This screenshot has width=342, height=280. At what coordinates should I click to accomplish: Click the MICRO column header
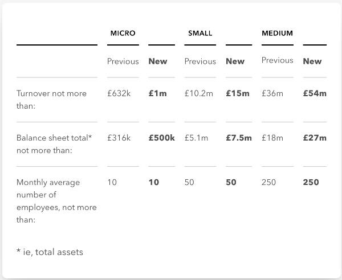[x=123, y=33]
